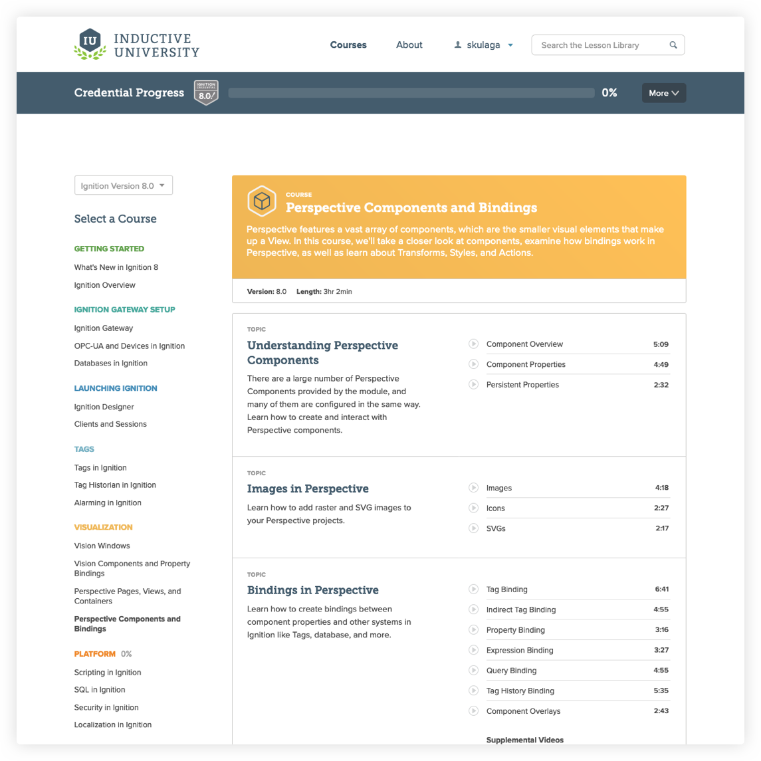Play the Persistent Properties lesson
The width and height of the screenshot is (761, 761).
click(x=473, y=384)
